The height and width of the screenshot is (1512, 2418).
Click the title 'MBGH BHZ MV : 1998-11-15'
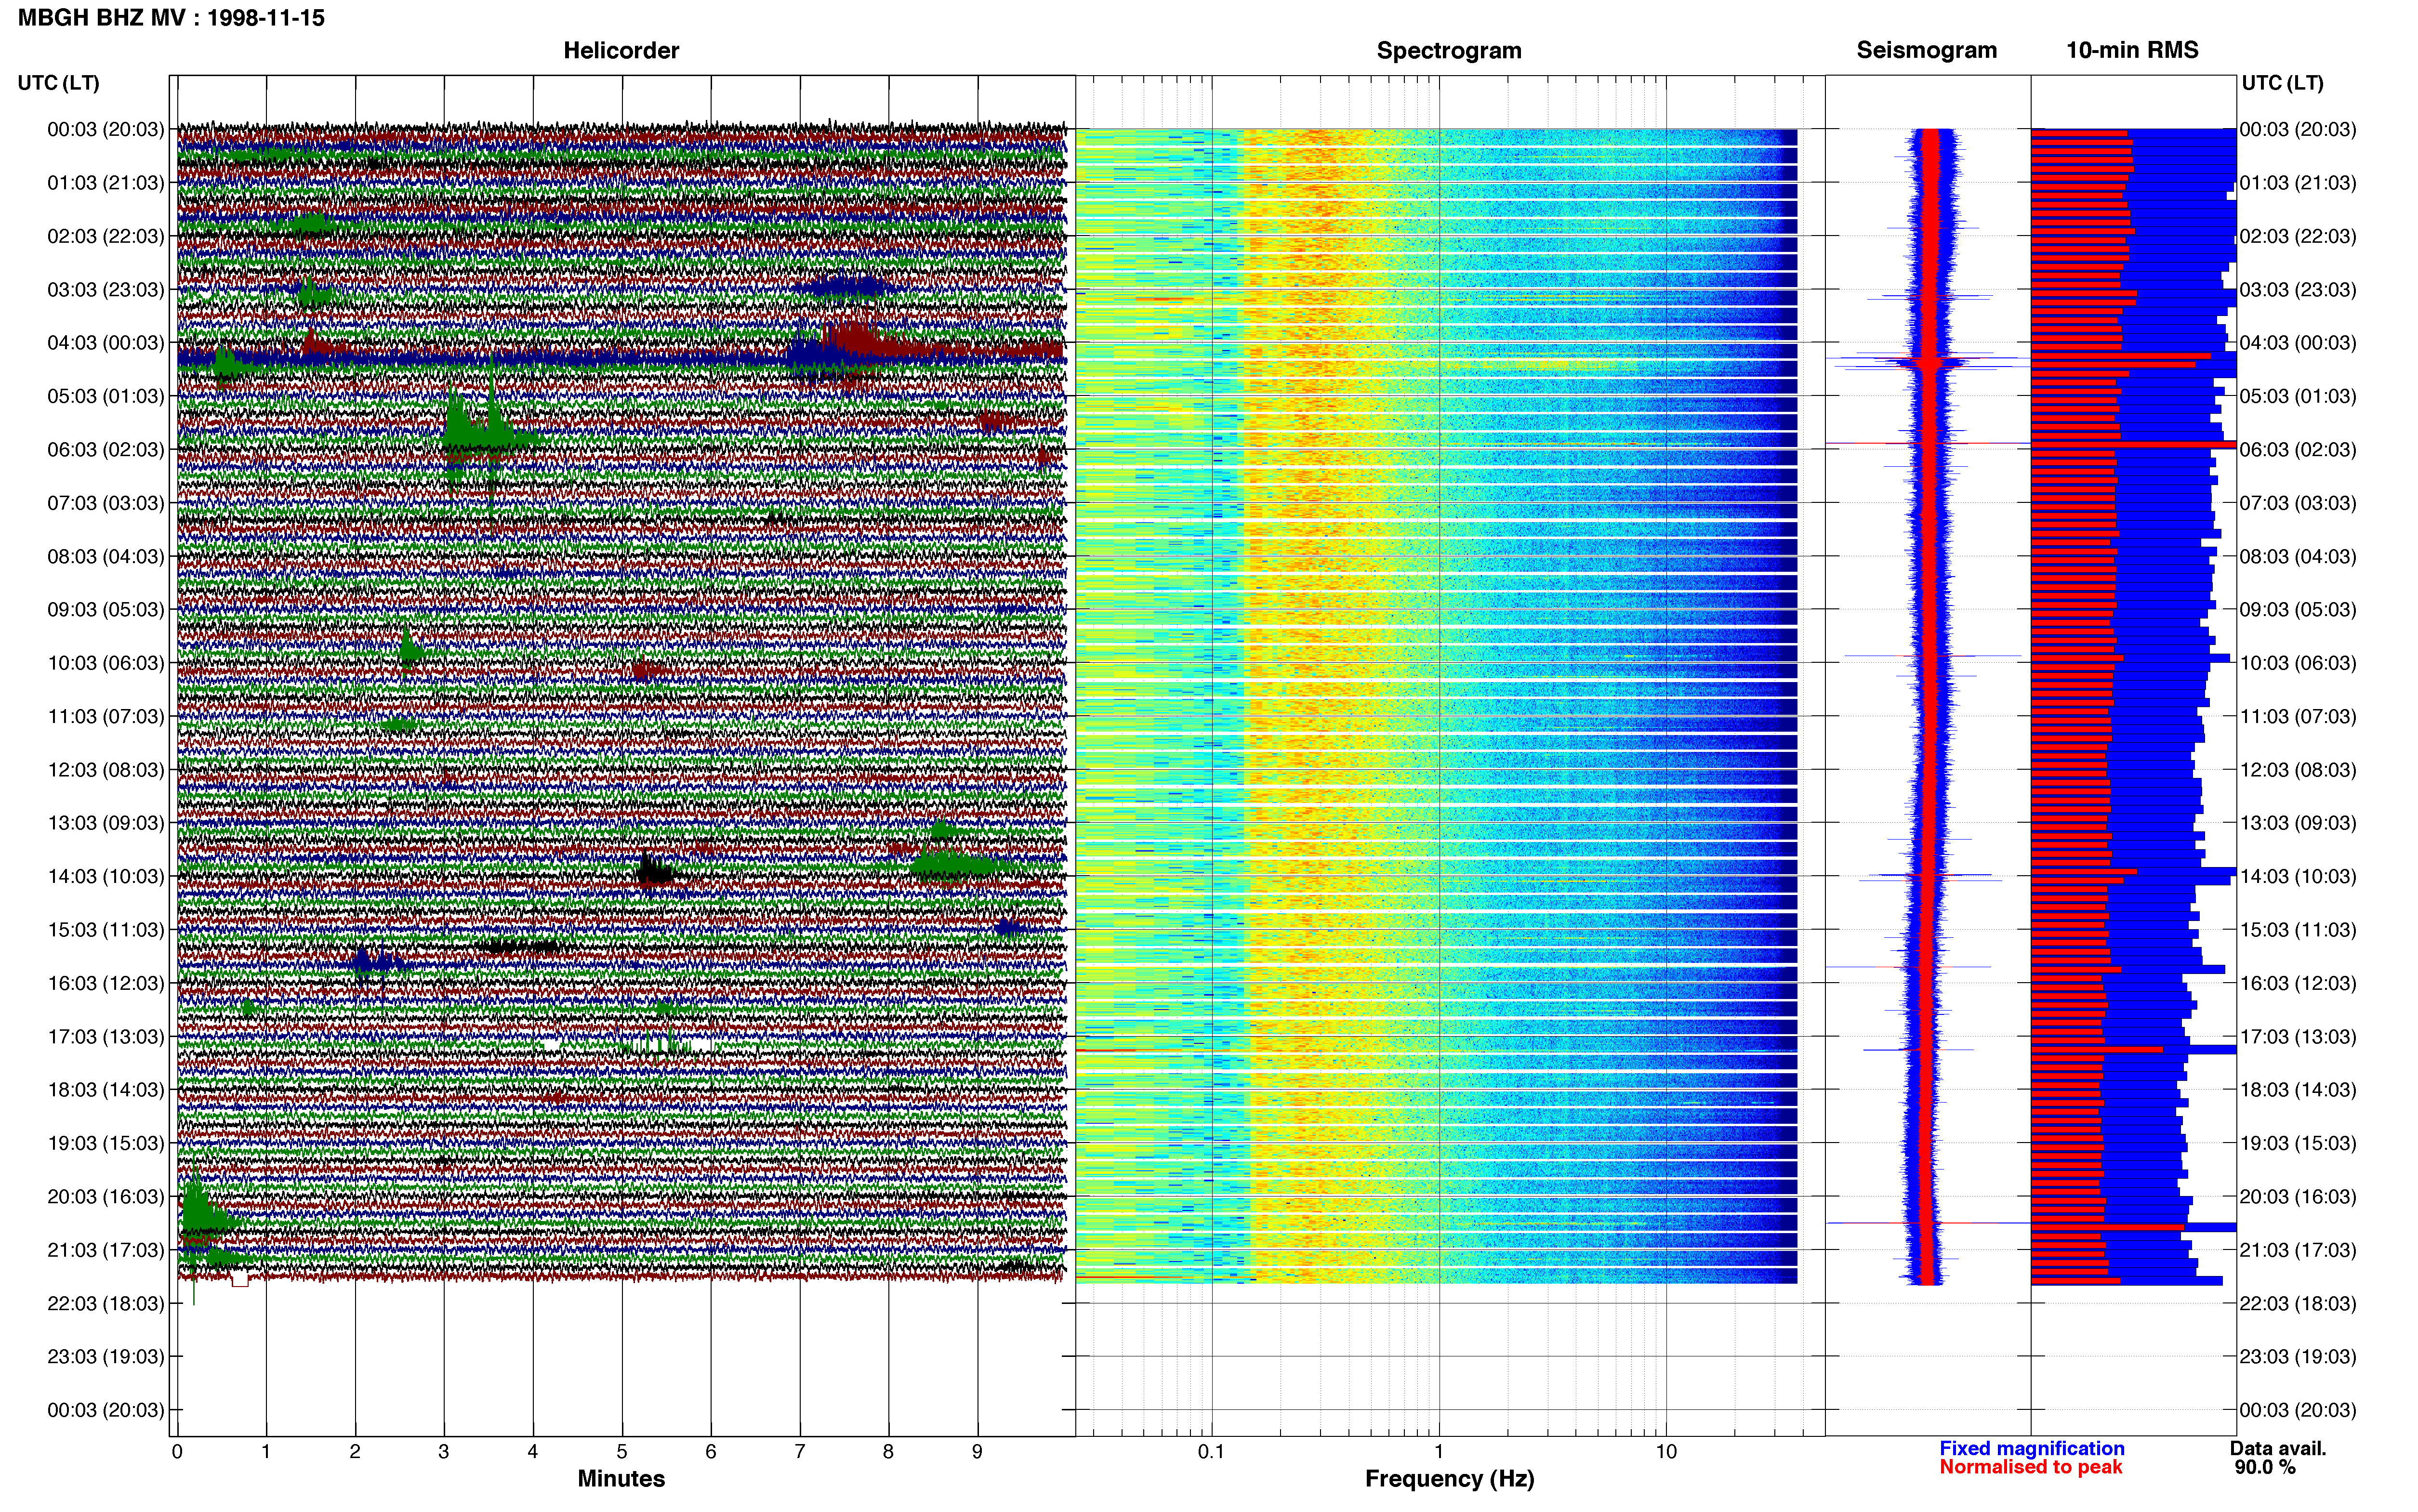pyautogui.click(x=171, y=18)
